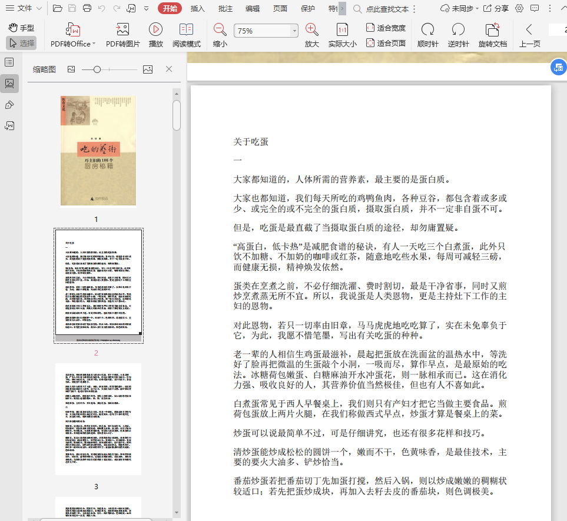The image size is (567, 521).
Task: Click the fourth left-sidebar icon below annotations
Action: click(x=9, y=126)
